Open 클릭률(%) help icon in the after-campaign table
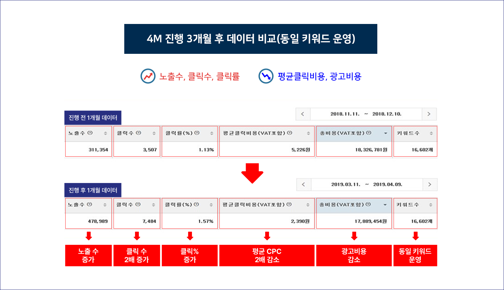The width and height of the screenshot is (504, 290). pyautogui.click(x=197, y=205)
